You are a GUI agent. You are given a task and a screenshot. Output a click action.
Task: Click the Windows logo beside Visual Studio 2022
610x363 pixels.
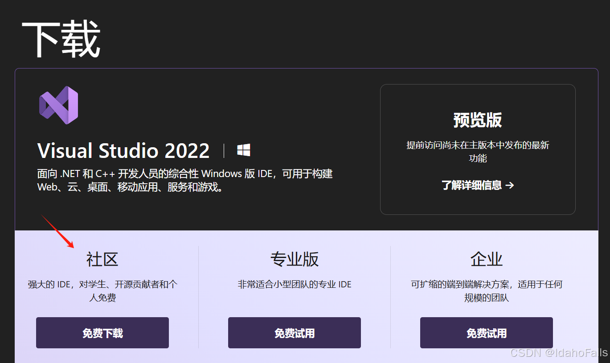(x=243, y=150)
